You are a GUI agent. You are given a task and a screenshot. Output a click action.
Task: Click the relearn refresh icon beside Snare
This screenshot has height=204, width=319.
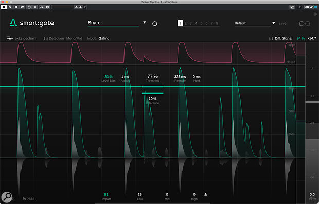(155, 24)
